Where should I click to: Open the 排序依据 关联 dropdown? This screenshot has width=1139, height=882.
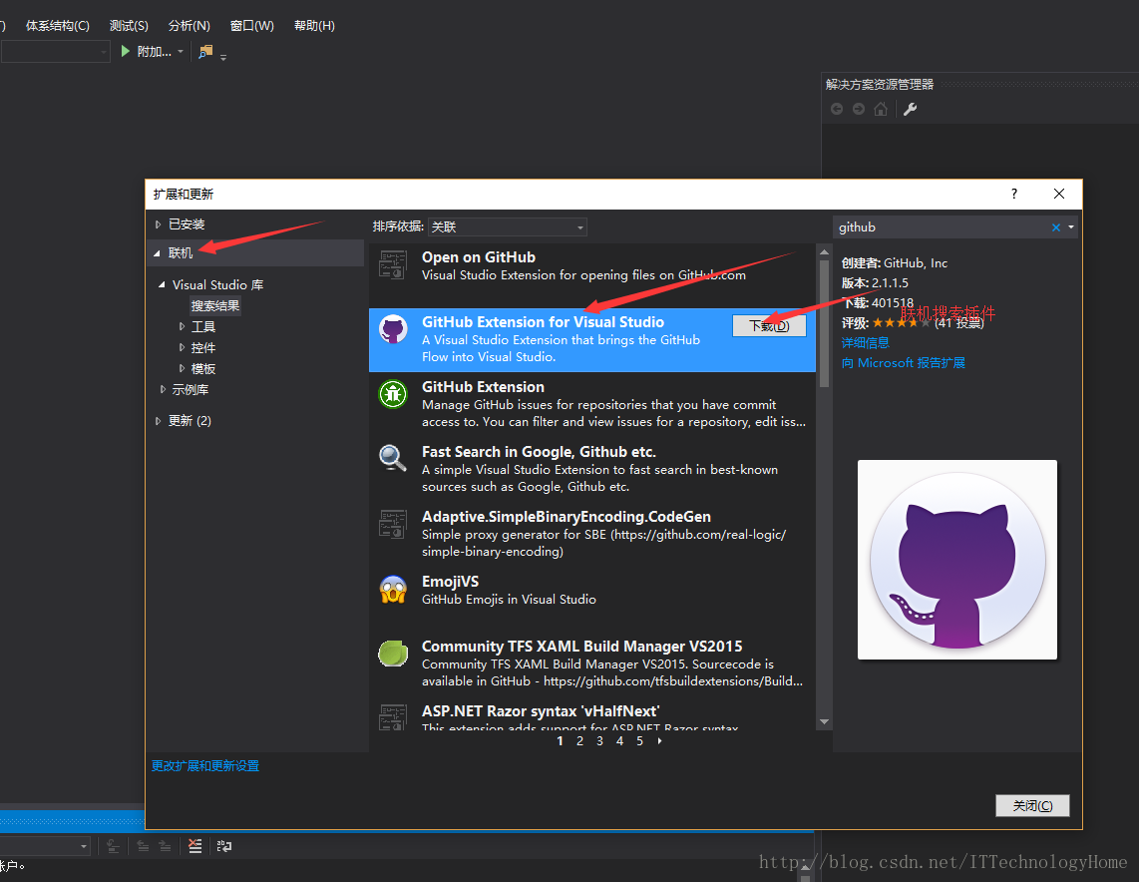pyautogui.click(x=507, y=227)
